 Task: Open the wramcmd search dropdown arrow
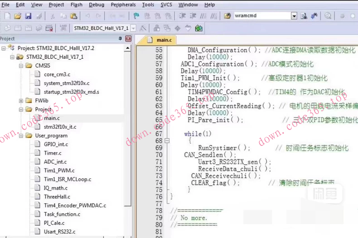pyautogui.click(x=294, y=16)
